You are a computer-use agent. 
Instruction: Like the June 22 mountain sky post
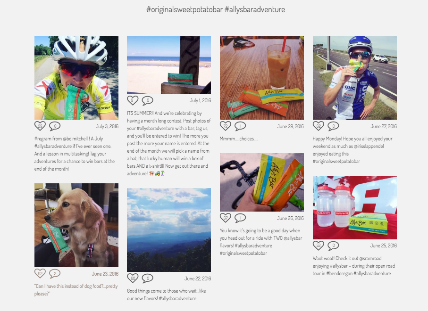point(133,278)
